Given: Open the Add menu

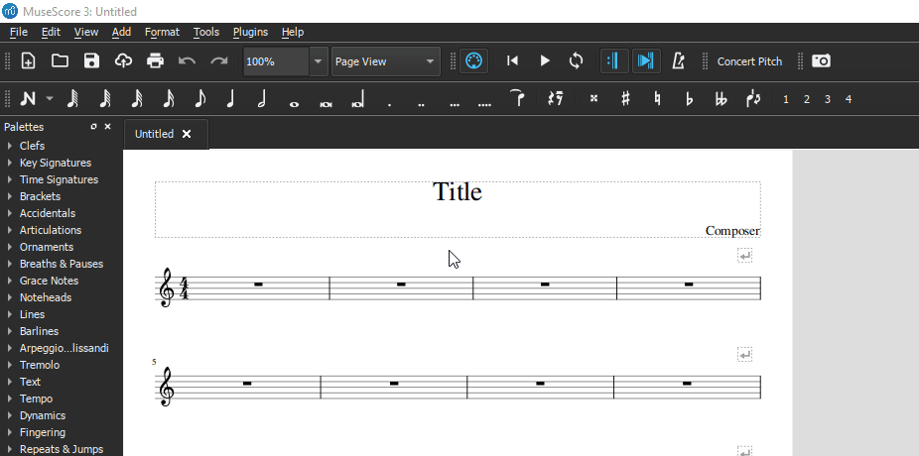Looking at the screenshot, I should [121, 32].
